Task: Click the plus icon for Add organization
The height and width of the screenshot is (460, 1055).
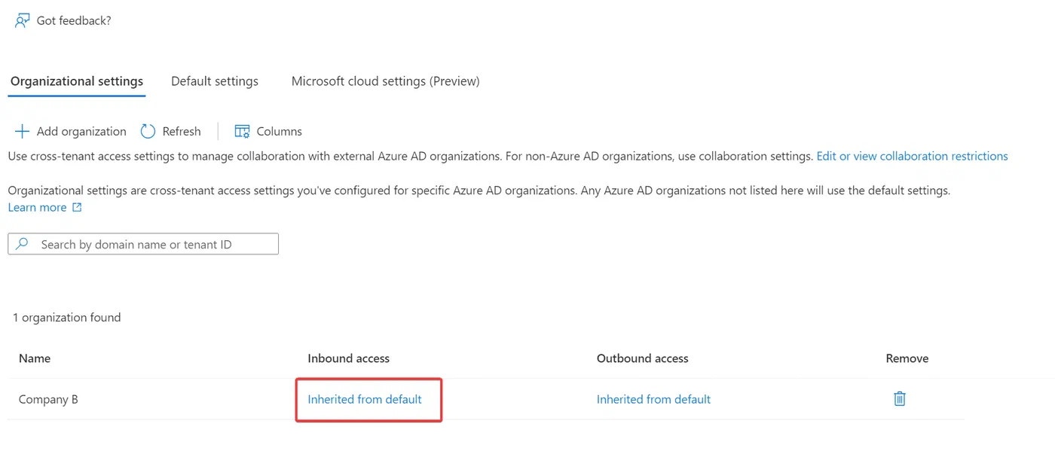Action: [x=22, y=131]
